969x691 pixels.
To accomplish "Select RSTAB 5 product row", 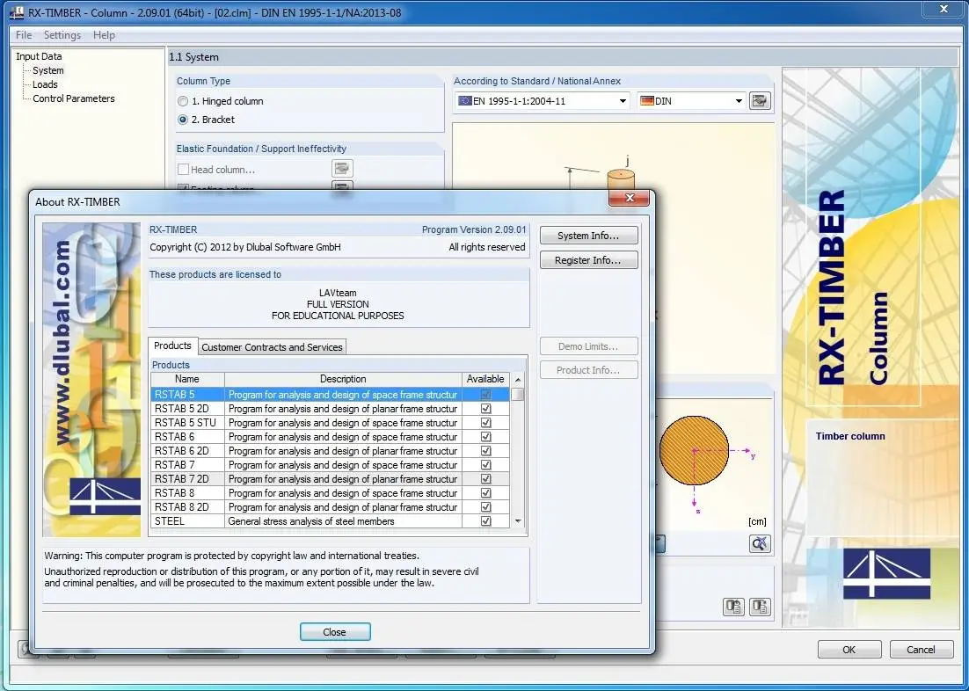I will pyautogui.click(x=330, y=395).
